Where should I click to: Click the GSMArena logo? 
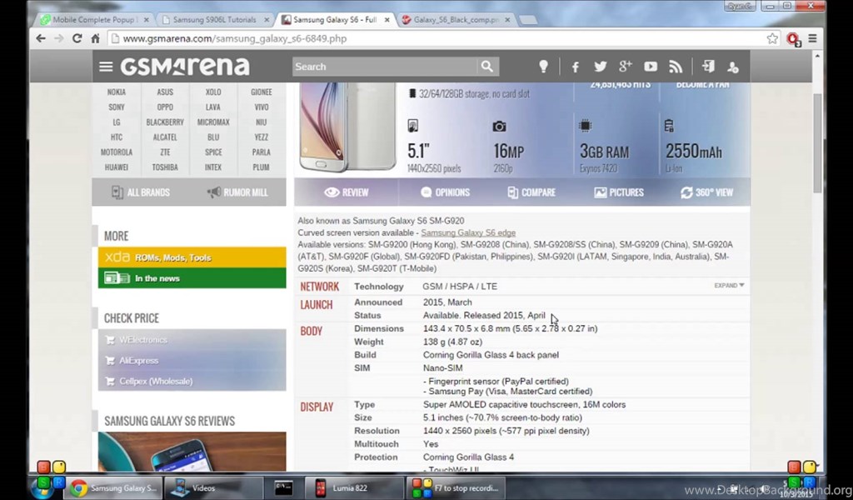[x=185, y=67]
